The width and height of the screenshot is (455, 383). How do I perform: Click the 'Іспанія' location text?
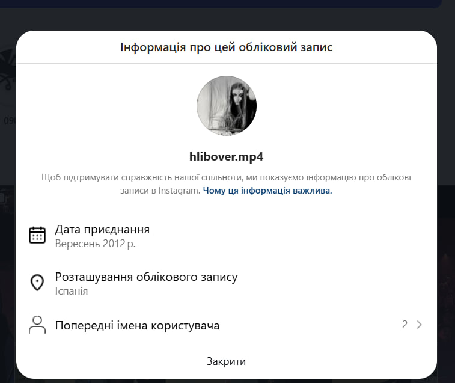coord(72,291)
